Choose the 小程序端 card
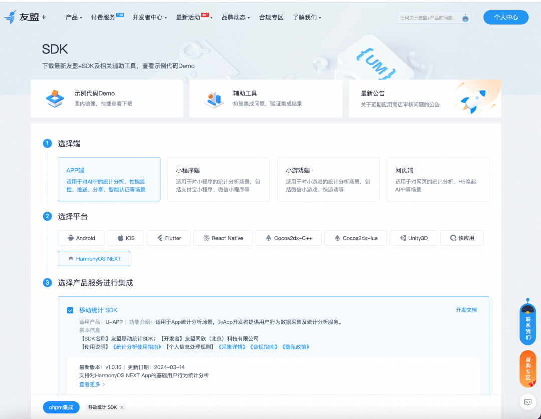This screenshot has width=541, height=419. 218,179
